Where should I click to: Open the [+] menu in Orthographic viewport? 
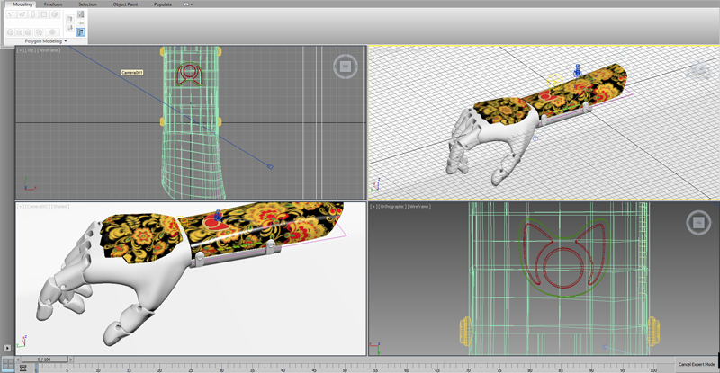(373, 207)
